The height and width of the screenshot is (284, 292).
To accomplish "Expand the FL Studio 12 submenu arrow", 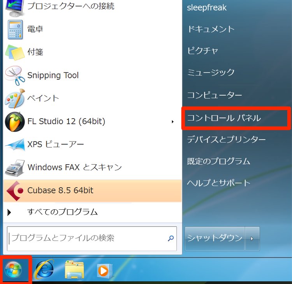I will [172, 122].
